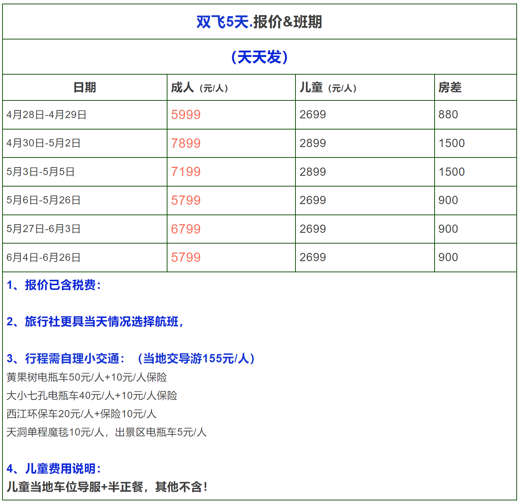Screen dimensions: 521x504
Task: Click child price 2899 in the 5月3日-5月5日 row
Action: 313,172
